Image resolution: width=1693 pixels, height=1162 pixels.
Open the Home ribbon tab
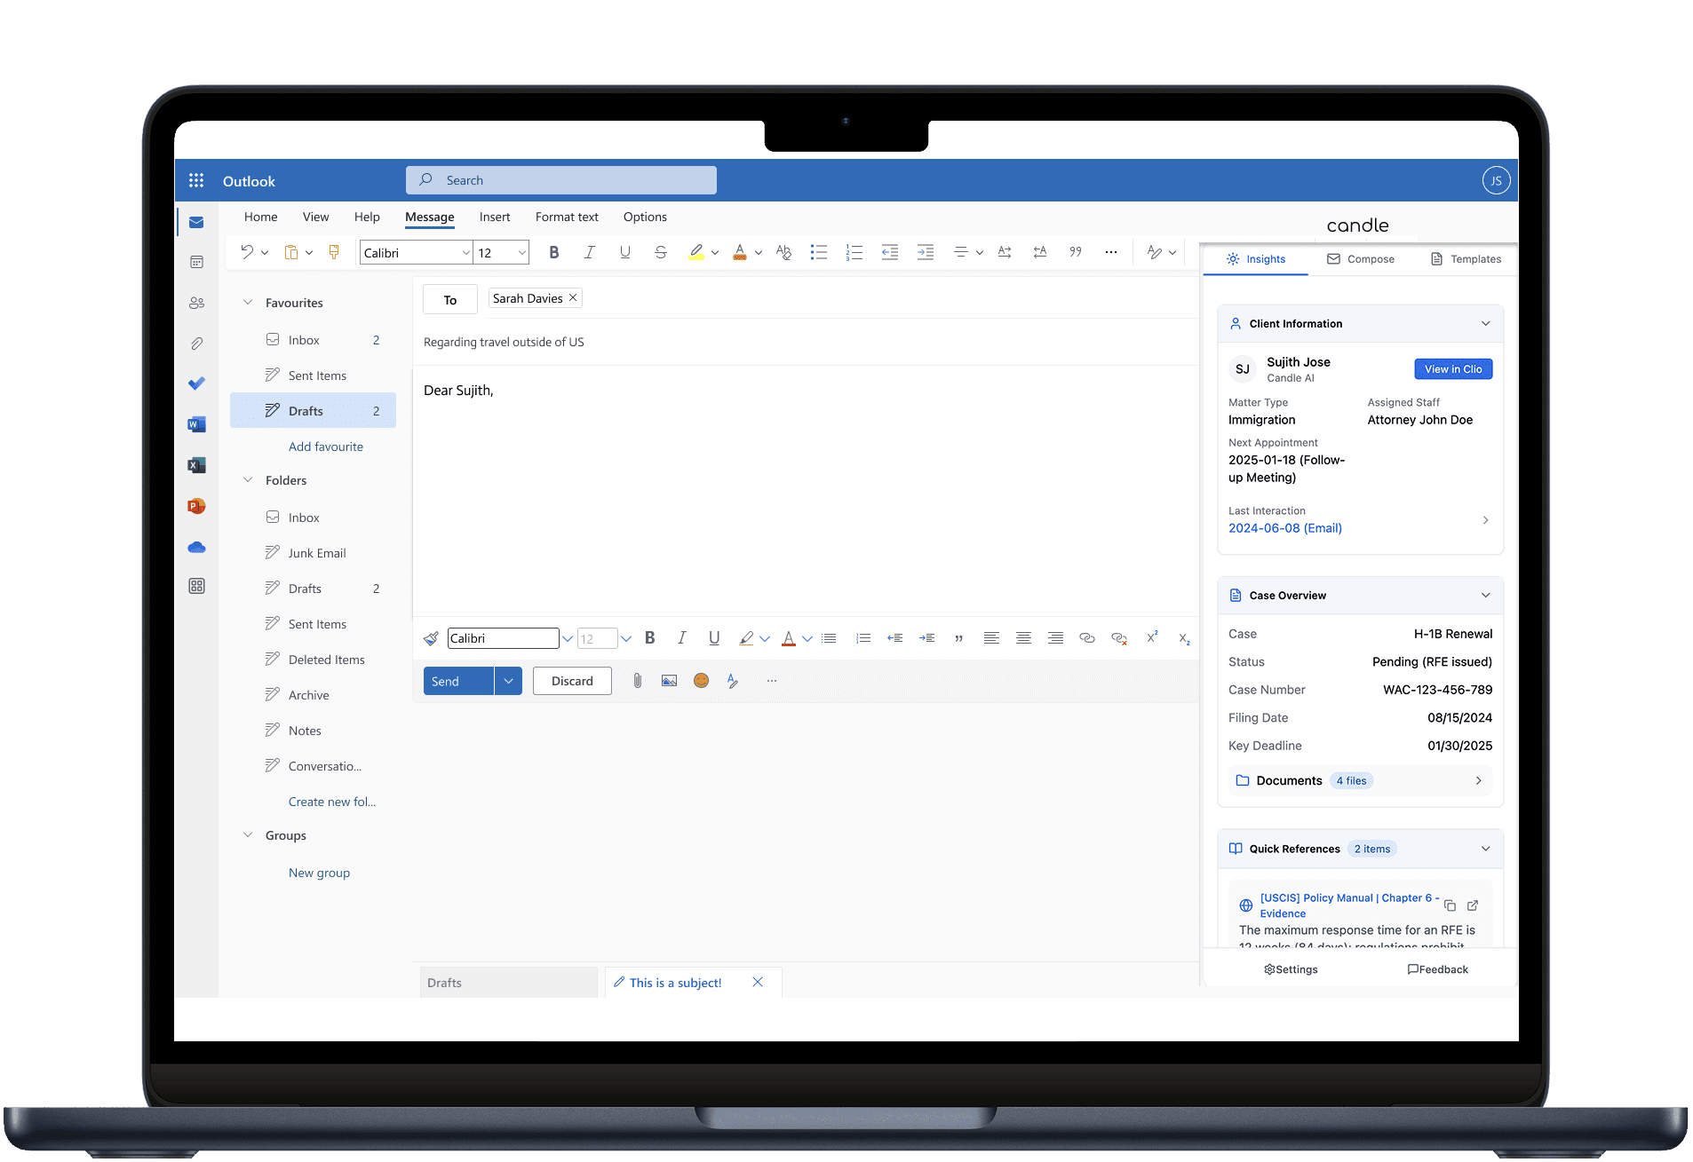[x=261, y=217]
